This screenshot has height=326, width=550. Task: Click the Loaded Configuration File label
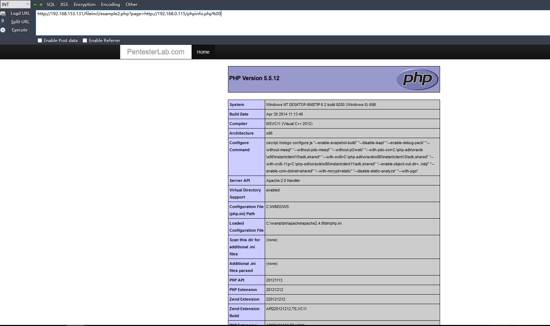click(246, 227)
